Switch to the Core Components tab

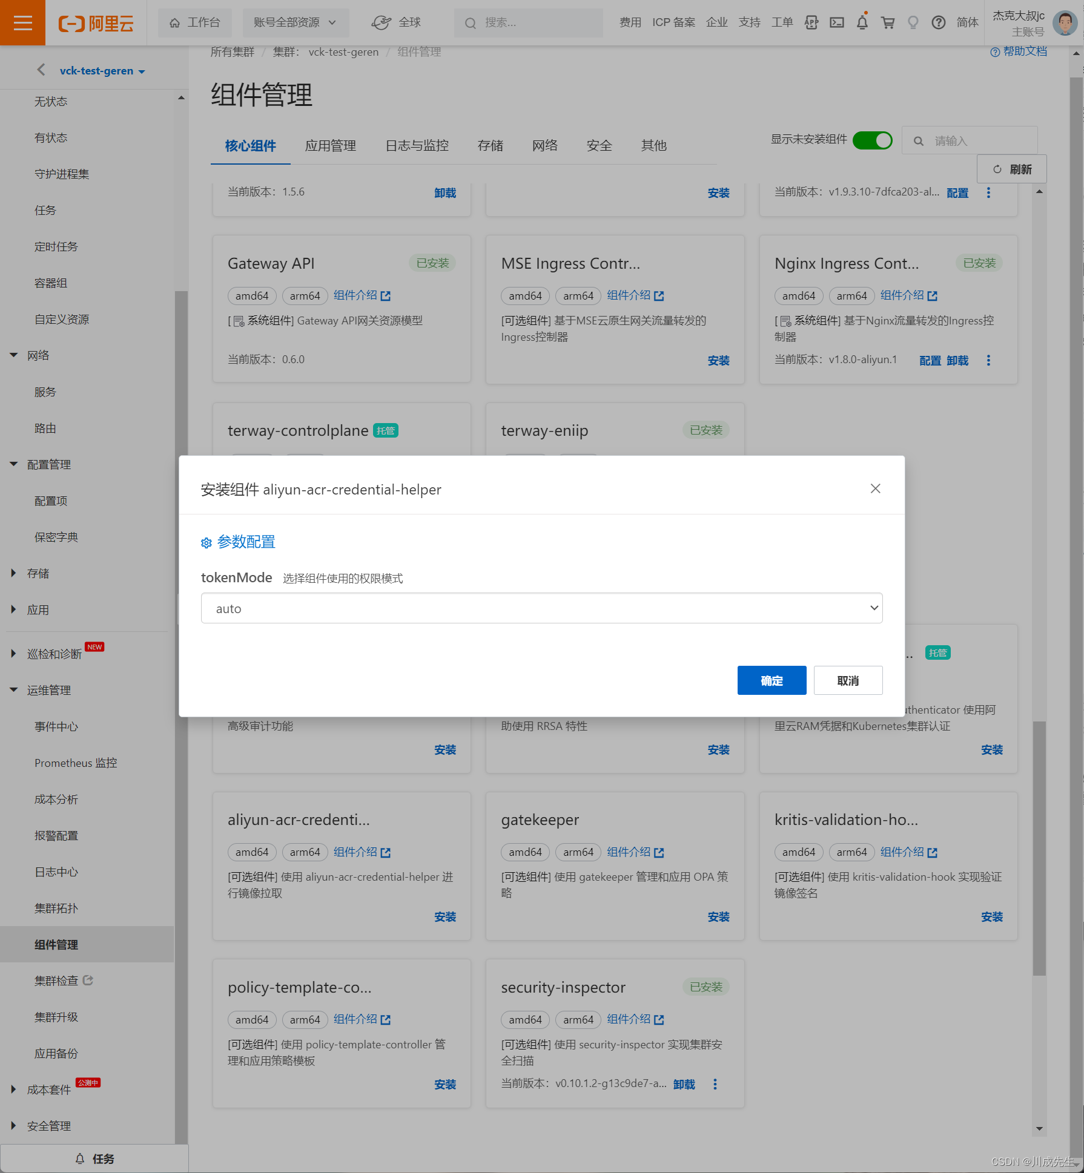[250, 146]
